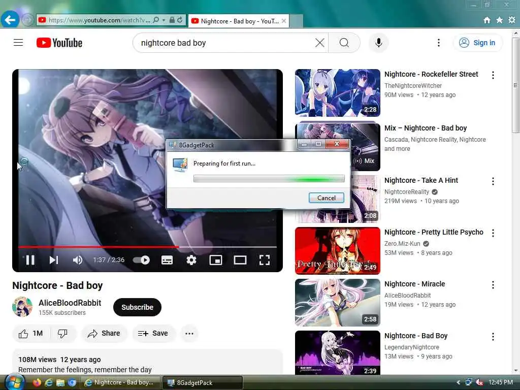
Task: Subscribe to AliceBloodRabbit
Action: [137, 307]
